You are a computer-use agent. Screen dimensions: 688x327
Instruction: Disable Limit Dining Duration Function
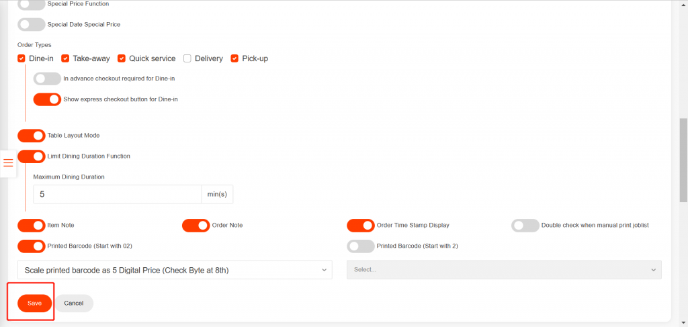click(31, 156)
